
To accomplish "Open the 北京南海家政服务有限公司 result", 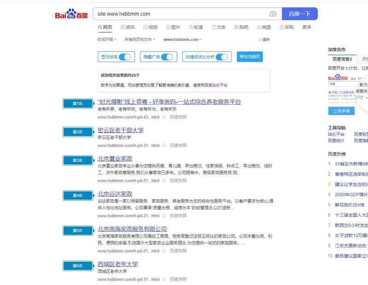I will pos(132,229).
